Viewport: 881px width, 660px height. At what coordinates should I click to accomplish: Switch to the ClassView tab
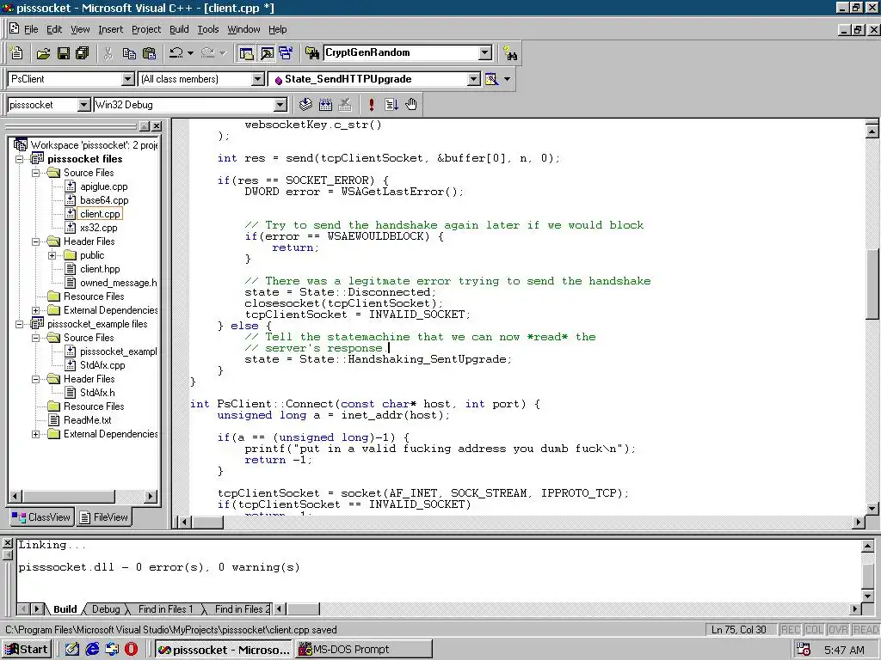[x=41, y=517]
